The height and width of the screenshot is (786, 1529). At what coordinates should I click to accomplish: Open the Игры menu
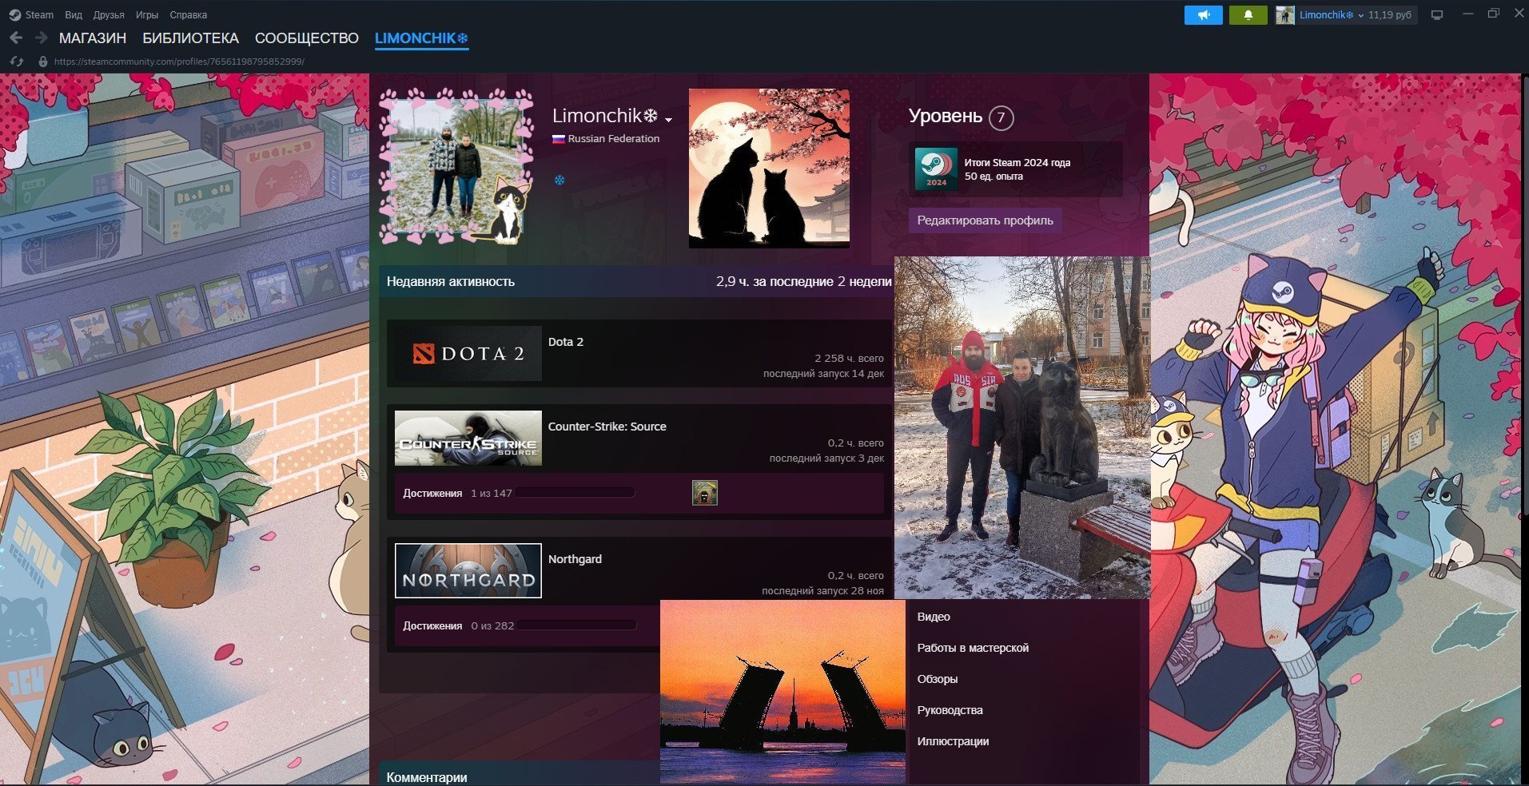147,15
